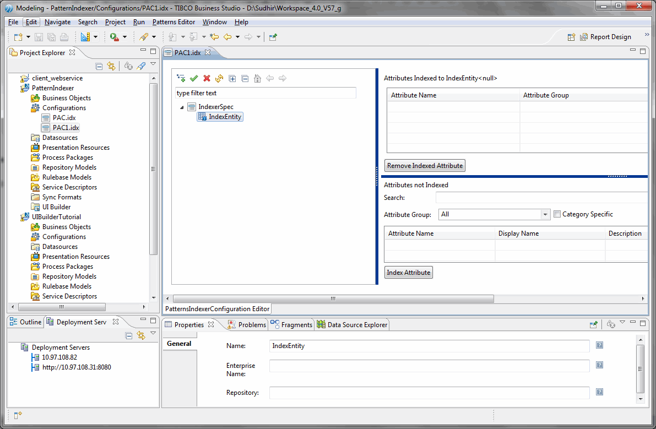Click help icon beside Enterprise Name field
This screenshot has width=656, height=429.
click(599, 365)
